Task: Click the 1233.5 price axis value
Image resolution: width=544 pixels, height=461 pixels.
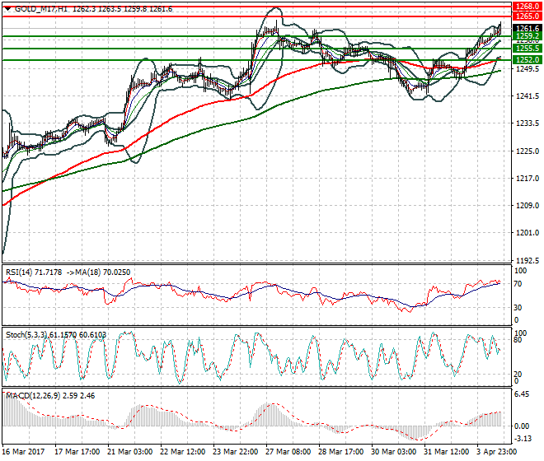Action: pos(528,123)
